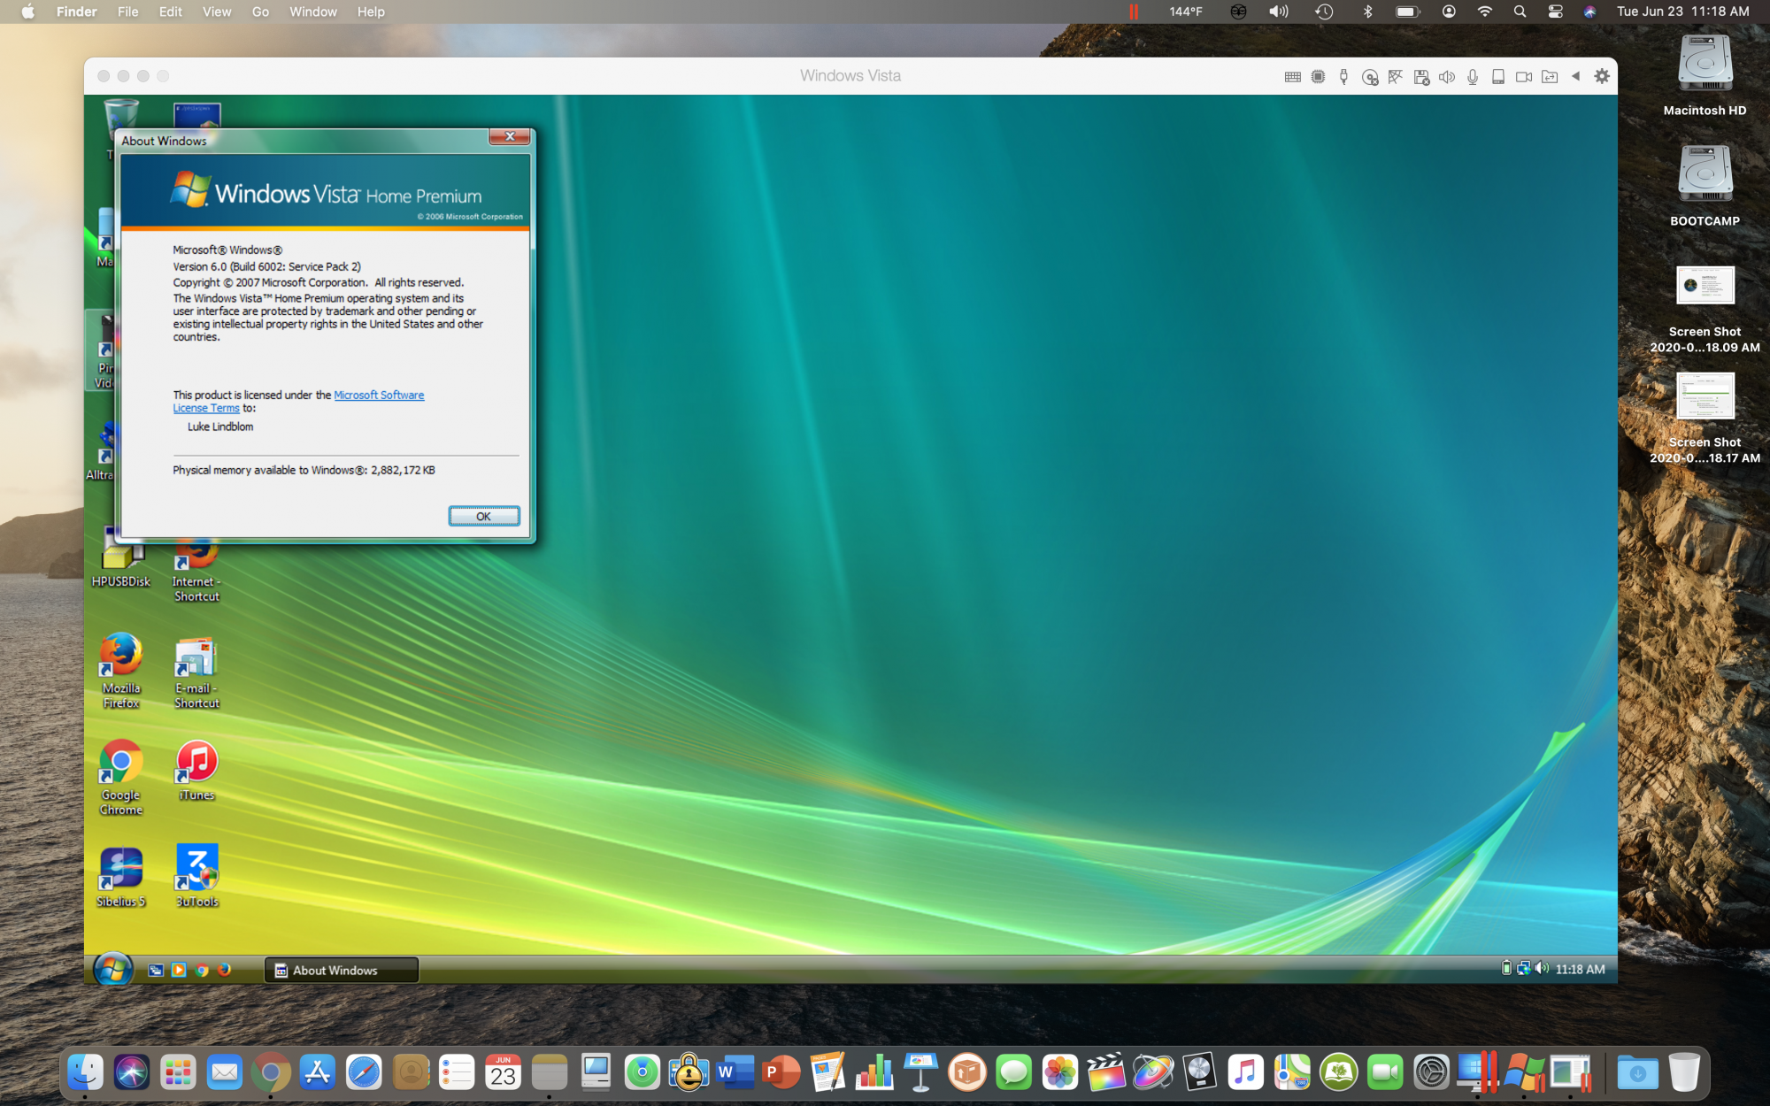1770x1106 pixels.
Task: Click the USB devices icon in the VM toolbar
Action: point(1343,77)
